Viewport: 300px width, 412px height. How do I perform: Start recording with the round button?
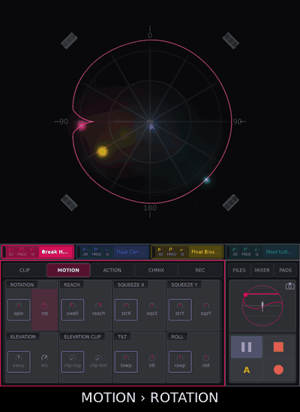(x=278, y=370)
